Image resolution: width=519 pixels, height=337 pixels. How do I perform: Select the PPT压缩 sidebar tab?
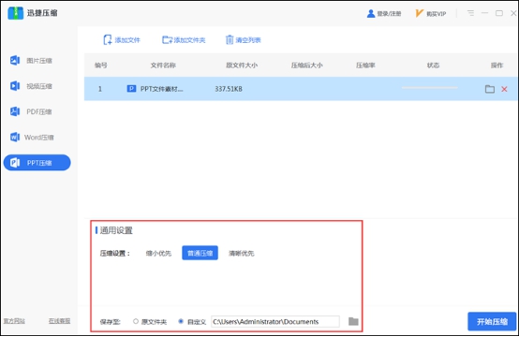click(x=37, y=163)
